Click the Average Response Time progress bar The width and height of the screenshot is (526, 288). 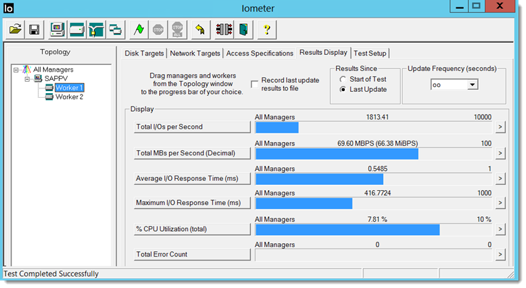tap(374, 179)
